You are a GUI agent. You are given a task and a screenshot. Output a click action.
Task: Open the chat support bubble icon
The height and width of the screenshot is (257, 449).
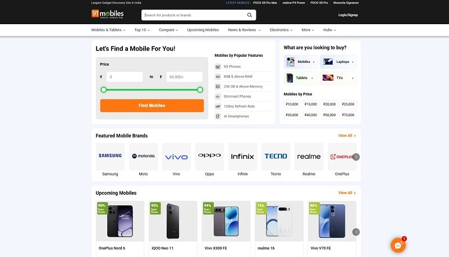(x=398, y=245)
